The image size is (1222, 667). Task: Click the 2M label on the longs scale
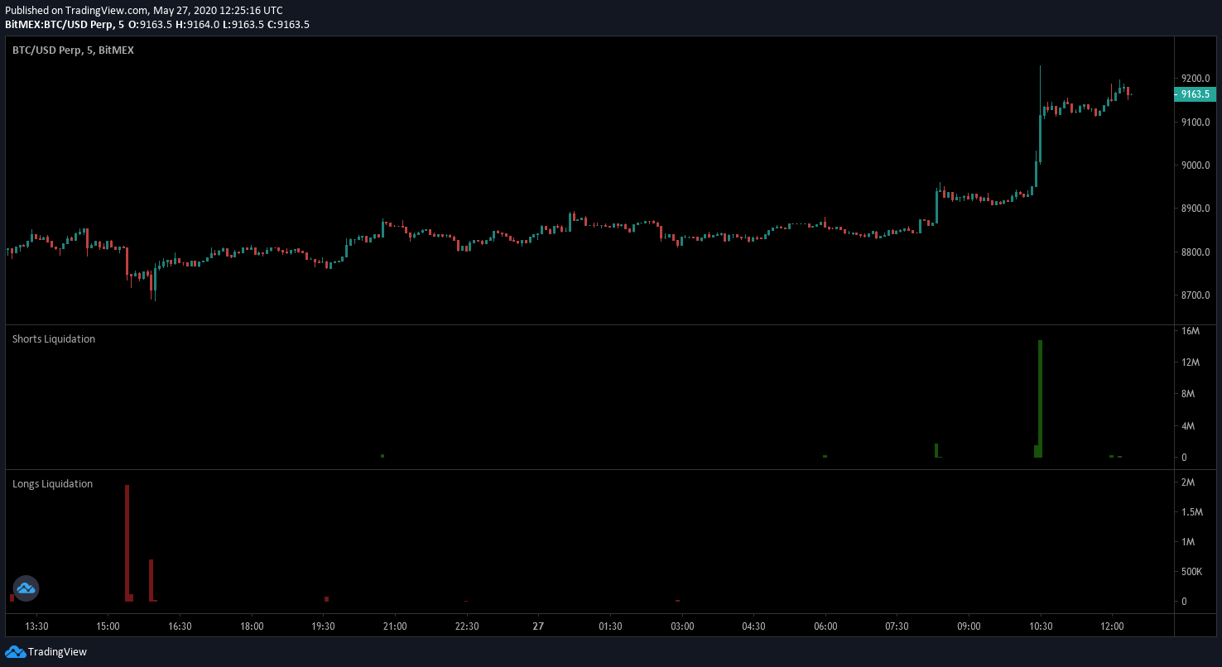pos(1190,482)
